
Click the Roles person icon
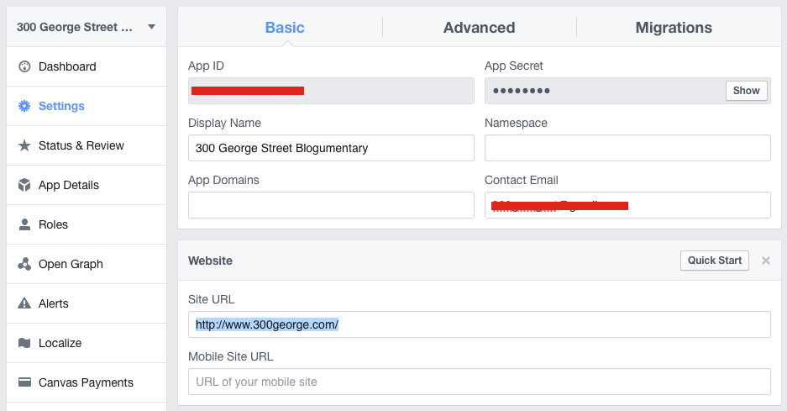pos(24,224)
